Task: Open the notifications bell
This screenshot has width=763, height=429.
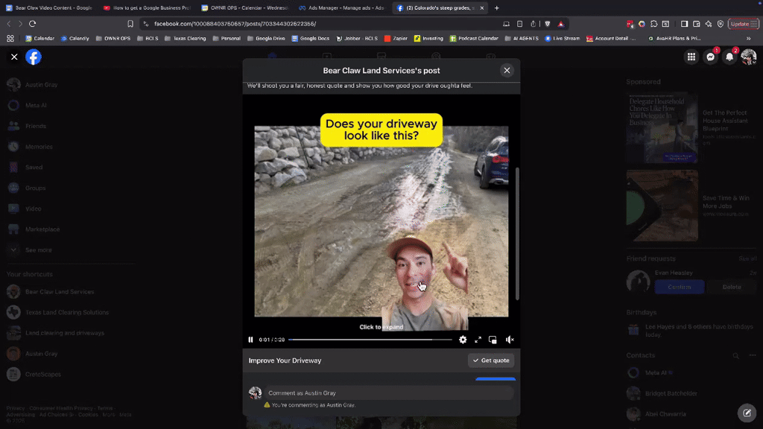Action: click(x=729, y=57)
